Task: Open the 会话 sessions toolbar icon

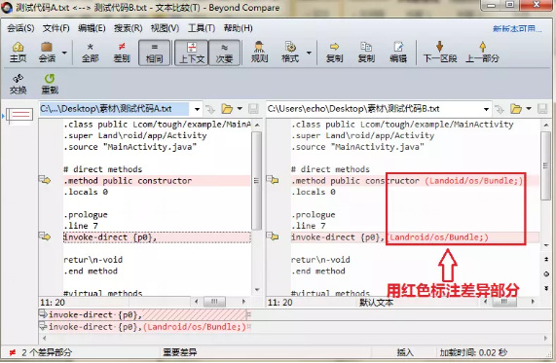Action: [x=47, y=53]
